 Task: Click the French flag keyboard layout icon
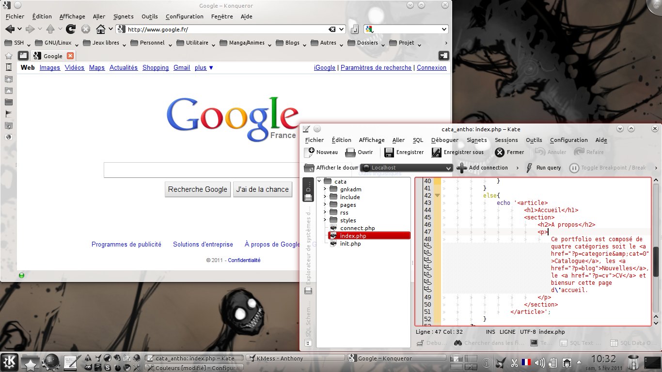point(527,362)
